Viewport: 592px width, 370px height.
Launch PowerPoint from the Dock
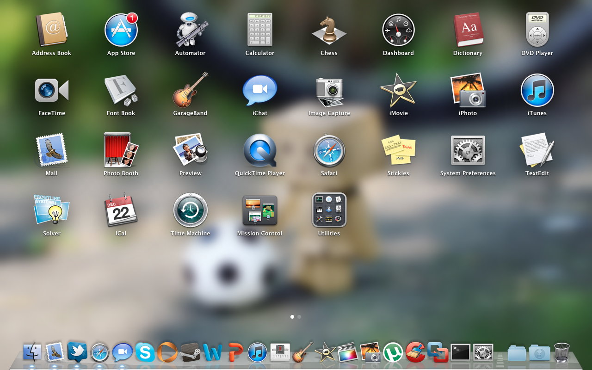(x=235, y=353)
